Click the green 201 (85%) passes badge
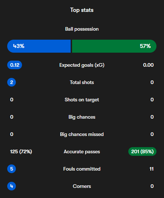Image resolution: width=164 pixels, height=198 pixels. (x=142, y=151)
